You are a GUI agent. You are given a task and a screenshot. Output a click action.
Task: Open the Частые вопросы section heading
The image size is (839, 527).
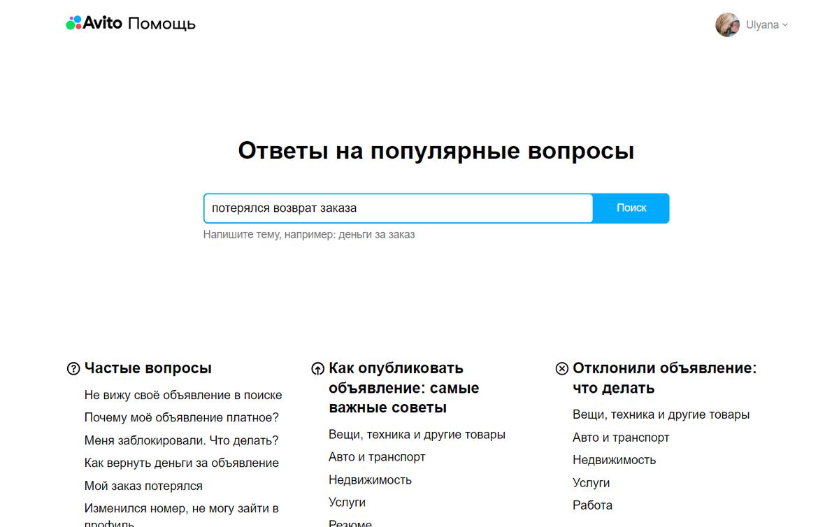[x=148, y=368]
